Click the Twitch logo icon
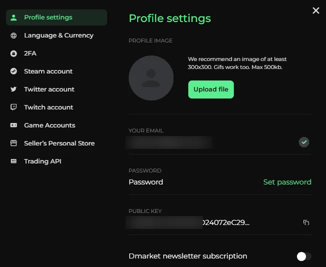Screen dimensions: 326x267 point(14,107)
